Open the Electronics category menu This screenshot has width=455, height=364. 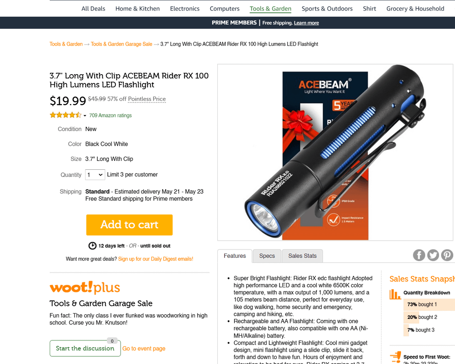pos(185,9)
